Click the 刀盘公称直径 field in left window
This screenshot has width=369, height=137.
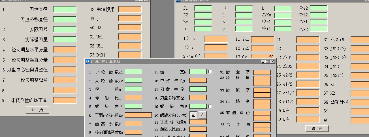(x=65, y=19)
